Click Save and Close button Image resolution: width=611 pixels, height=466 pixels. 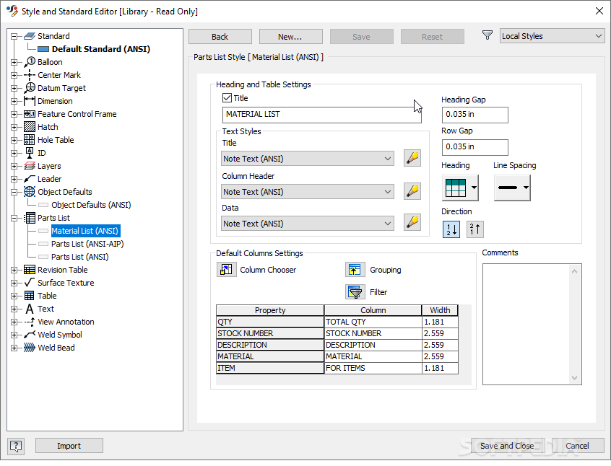point(507,446)
